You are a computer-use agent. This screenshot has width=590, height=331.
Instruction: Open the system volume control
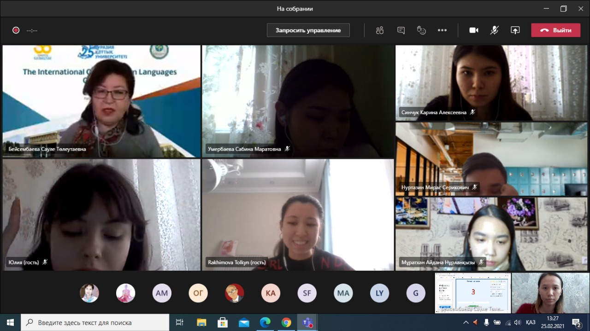(x=518, y=322)
